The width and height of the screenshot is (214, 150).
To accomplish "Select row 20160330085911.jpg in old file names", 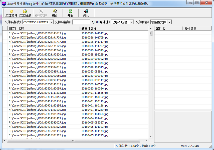I will (37, 71).
